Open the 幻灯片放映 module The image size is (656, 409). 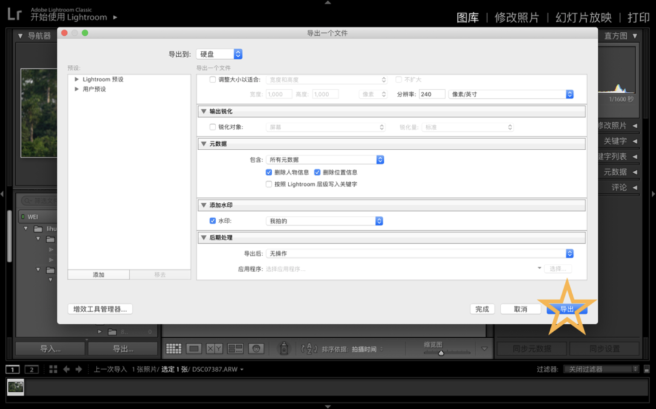583,18
